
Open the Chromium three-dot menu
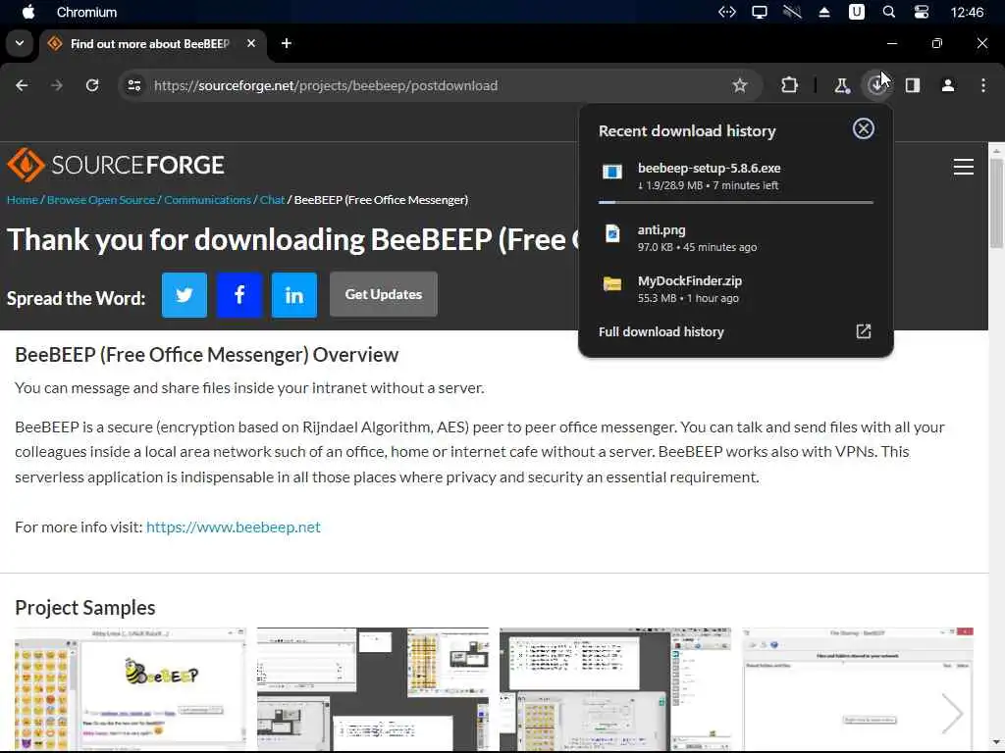click(983, 85)
